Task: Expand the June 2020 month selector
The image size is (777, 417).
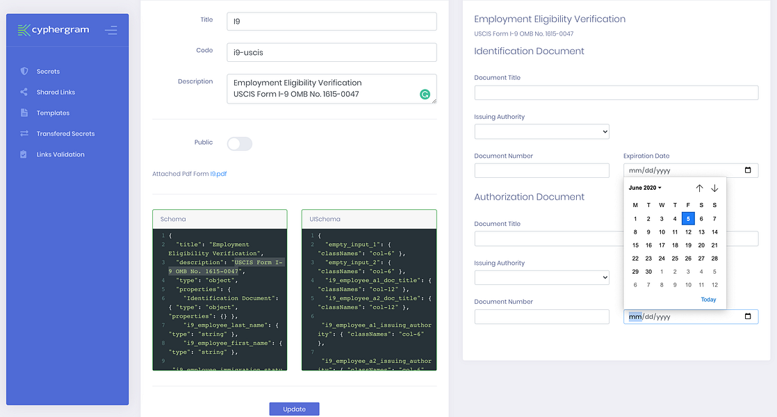Action: coord(645,188)
